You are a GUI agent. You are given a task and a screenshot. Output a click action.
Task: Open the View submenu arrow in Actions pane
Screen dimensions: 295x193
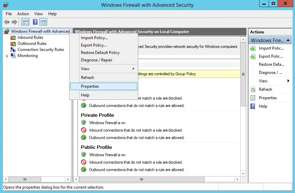click(x=288, y=81)
